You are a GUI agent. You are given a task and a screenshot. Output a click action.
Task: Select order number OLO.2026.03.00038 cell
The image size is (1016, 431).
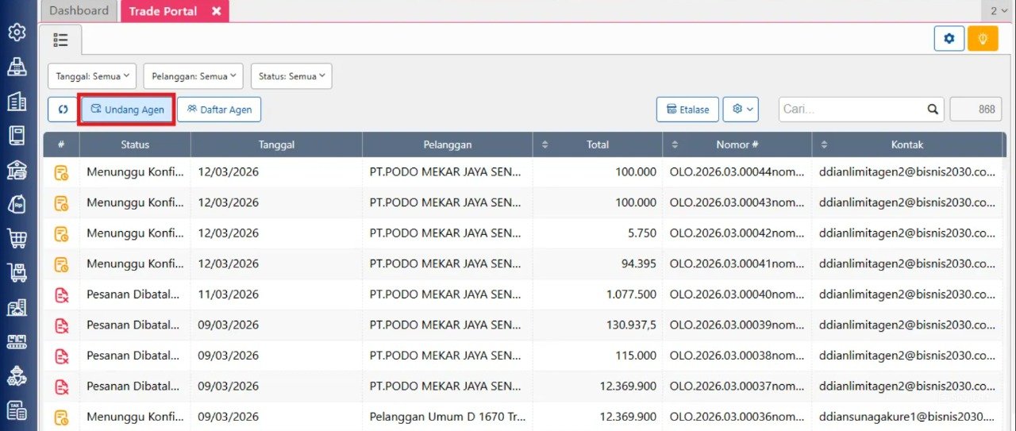[737, 356]
